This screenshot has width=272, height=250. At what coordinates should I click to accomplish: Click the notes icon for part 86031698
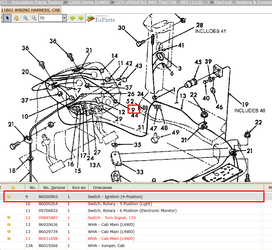[x=9, y=239]
